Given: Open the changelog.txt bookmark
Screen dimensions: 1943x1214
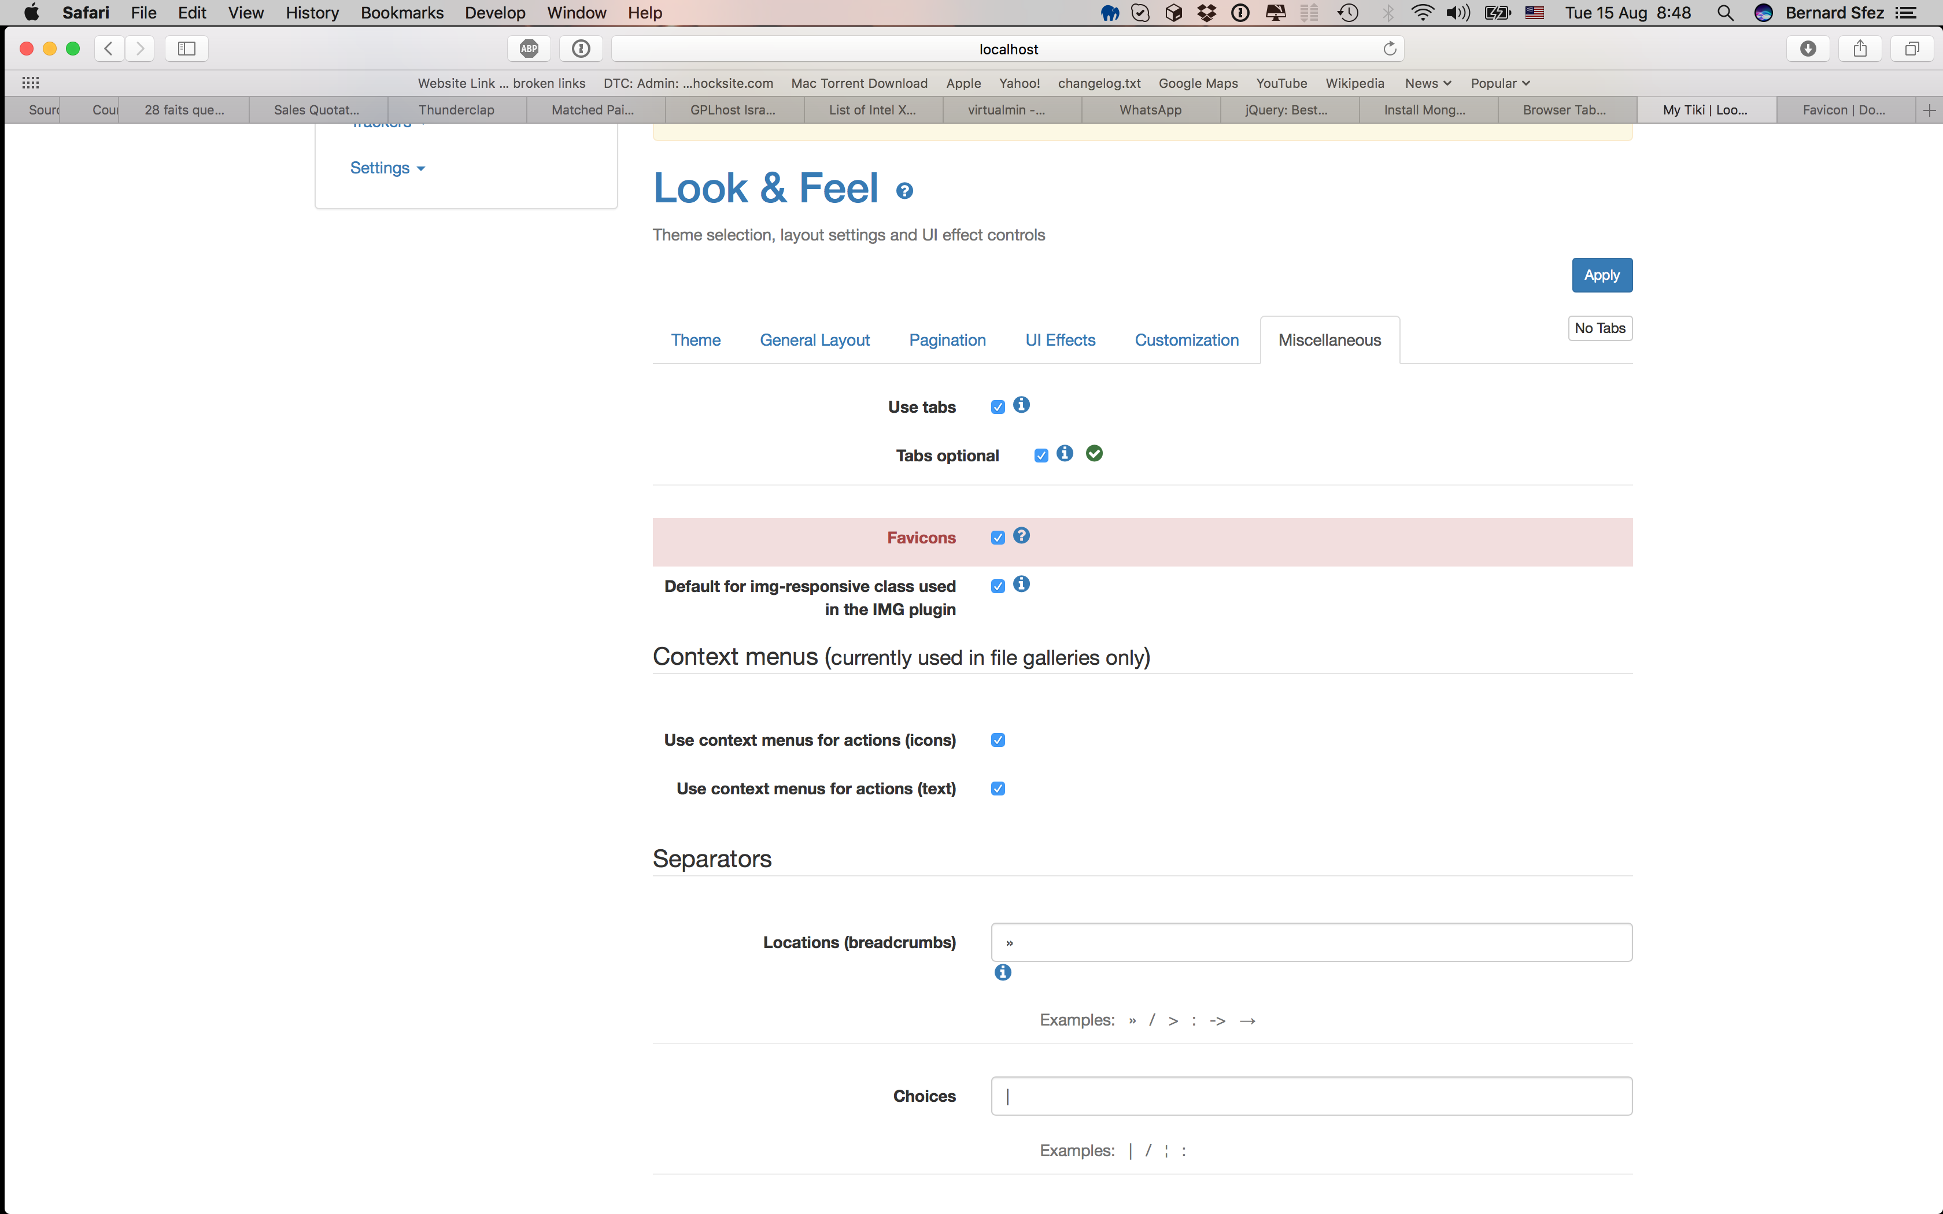Looking at the screenshot, I should tap(1099, 83).
